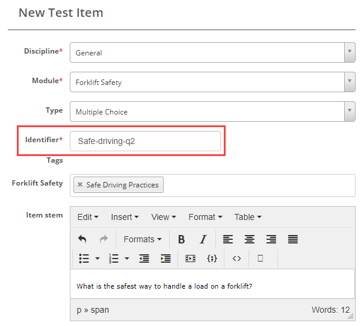The image size is (361, 326).
Task: Remove the Safe Driving Practices tag
Action: pos(80,185)
